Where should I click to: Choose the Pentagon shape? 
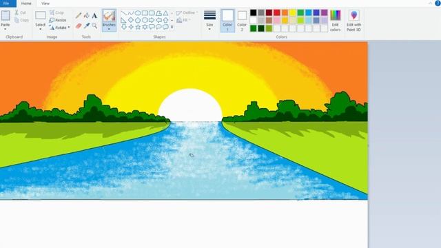[x=138, y=20]
